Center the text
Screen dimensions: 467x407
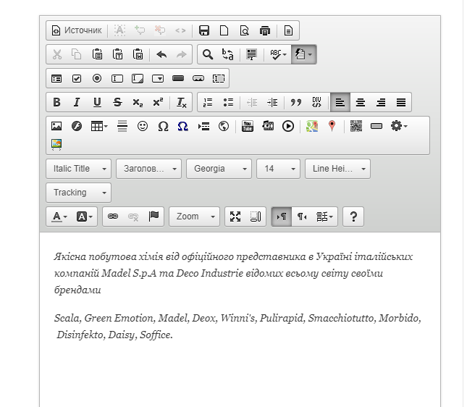click(361, 103)
